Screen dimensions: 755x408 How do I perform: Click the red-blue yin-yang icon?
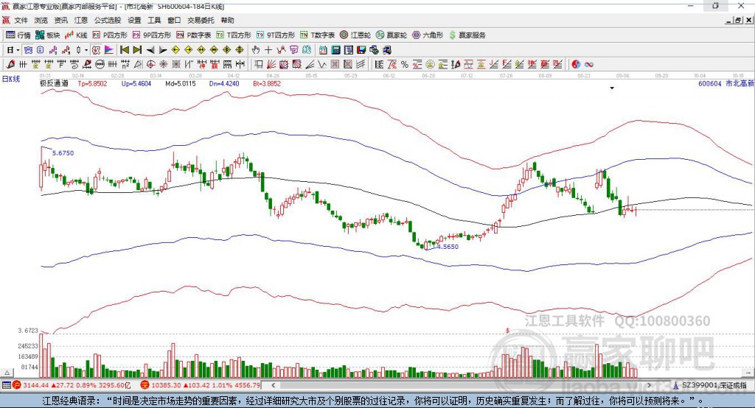point(575,65)
